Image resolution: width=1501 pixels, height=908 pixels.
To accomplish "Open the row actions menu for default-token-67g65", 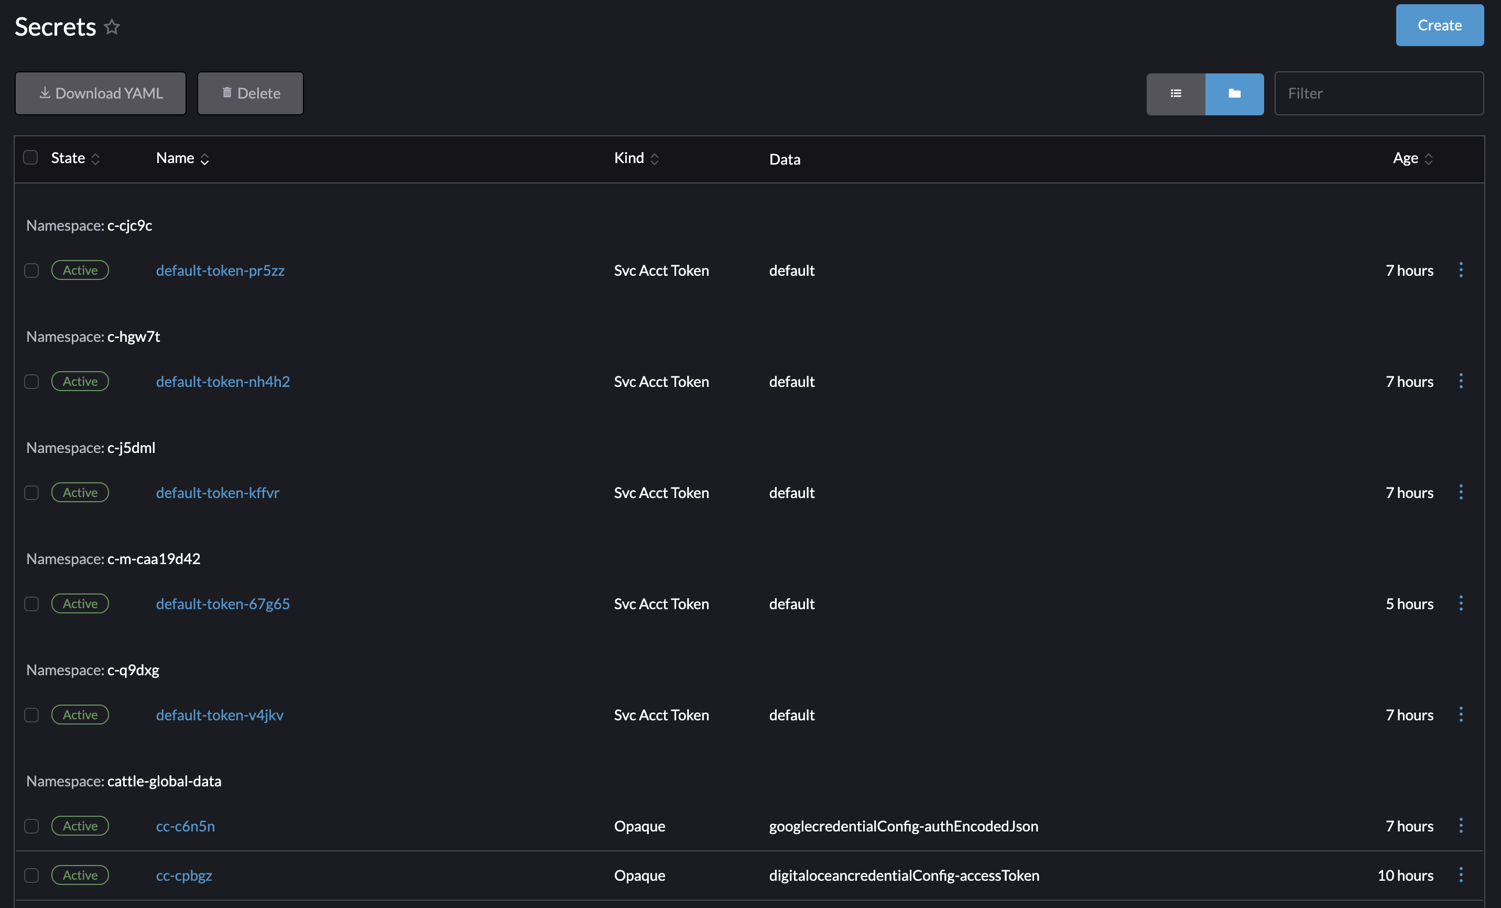I will point(1461,603).
